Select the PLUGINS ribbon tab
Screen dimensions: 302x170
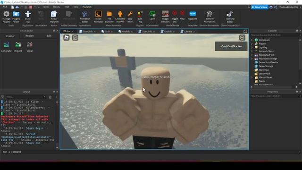pyautogui.click(x=87, y=7)
